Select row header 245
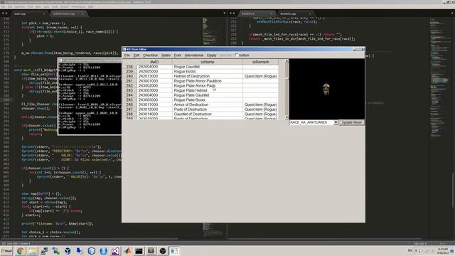 pyautogui.click(x=129, y=100)
